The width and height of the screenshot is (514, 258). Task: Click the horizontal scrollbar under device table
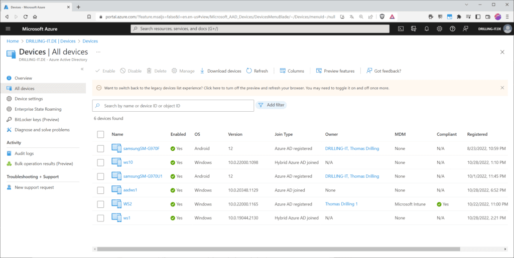point(279,249)
